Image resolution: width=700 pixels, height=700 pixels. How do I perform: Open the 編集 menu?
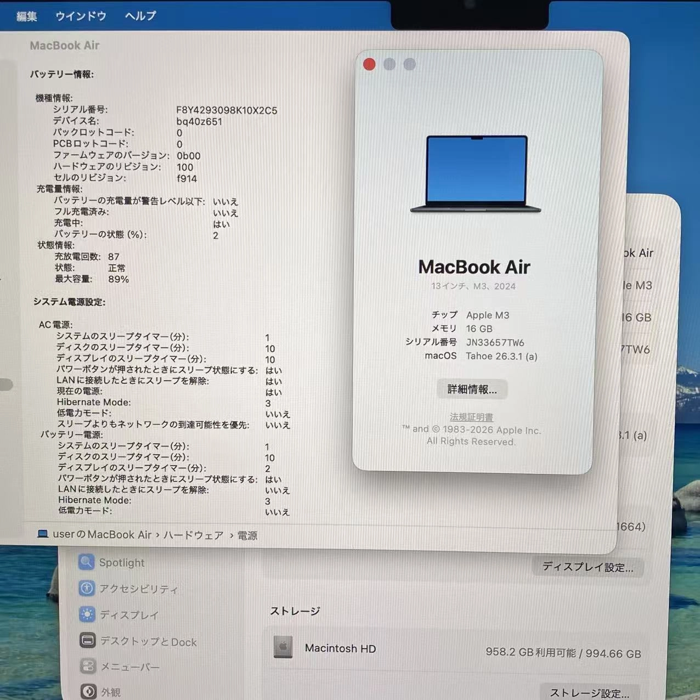tap(26, 16)
